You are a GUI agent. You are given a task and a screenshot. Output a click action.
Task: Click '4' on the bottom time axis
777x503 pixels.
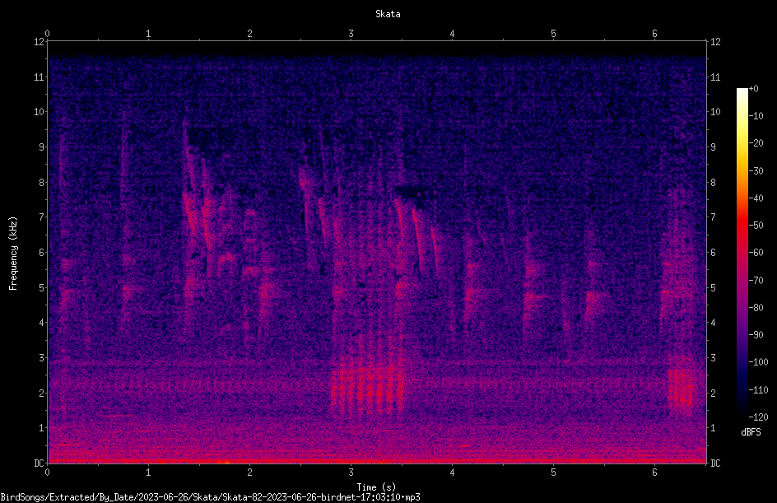tap(452, 473)
